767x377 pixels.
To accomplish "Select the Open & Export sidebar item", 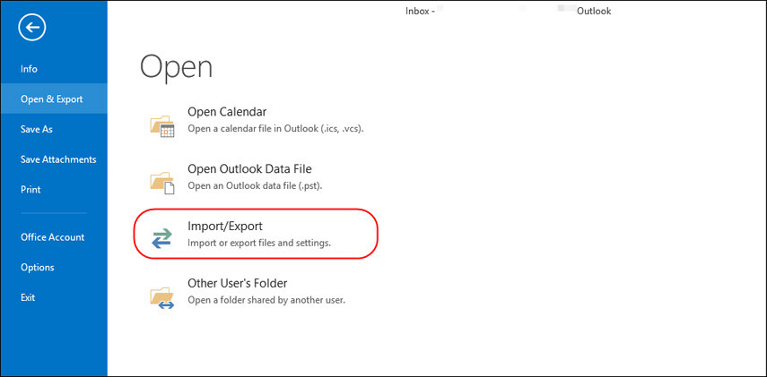I will 51,99.
